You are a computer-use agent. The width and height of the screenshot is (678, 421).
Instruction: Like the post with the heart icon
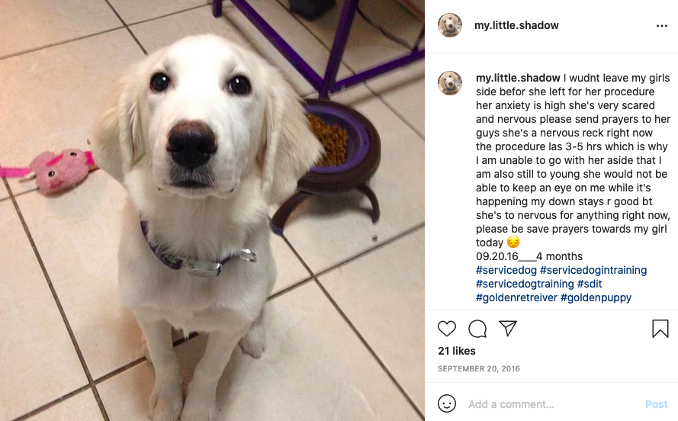(x=447, y=329)
